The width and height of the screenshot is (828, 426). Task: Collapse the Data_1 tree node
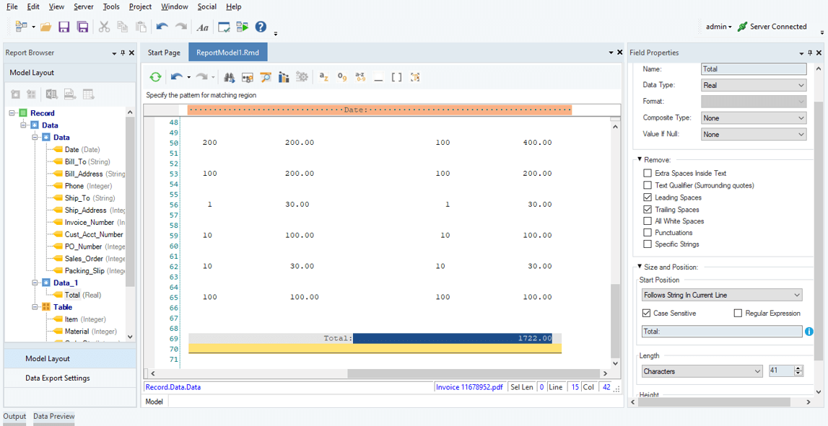[x=35, y=283]
